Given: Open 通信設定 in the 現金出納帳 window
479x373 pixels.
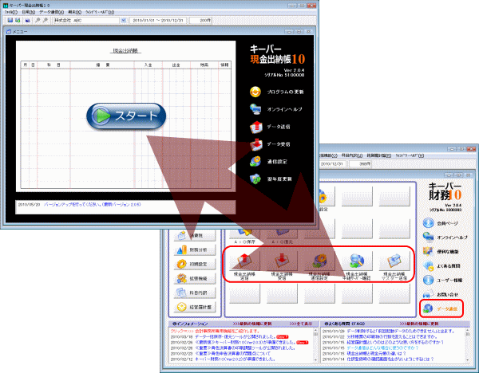Looking at the screenshot, I should [x=268, y=162].
